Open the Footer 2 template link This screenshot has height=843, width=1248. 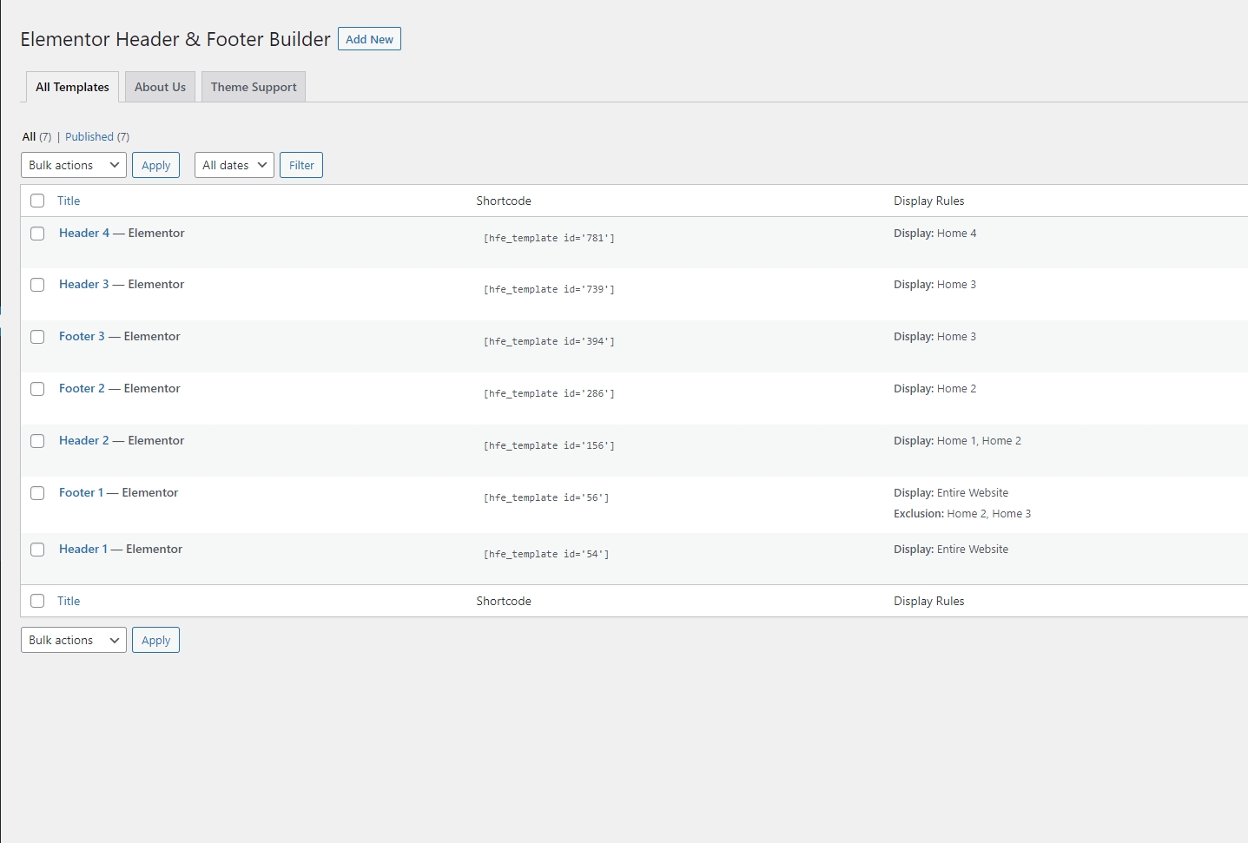(82, 388)
